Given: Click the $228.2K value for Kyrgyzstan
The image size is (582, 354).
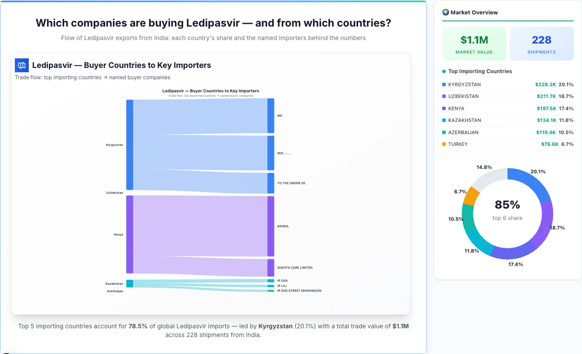Looking at the screenshot, I should point(546,84).
